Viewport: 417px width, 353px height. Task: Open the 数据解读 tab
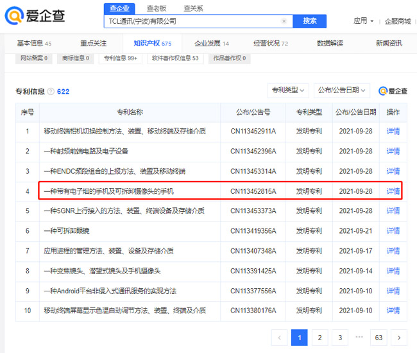pos(330,43)
